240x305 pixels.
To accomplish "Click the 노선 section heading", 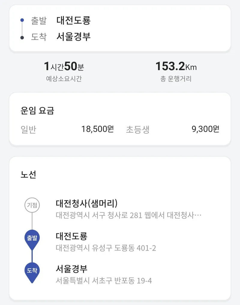I will click(x=28, y=174).
